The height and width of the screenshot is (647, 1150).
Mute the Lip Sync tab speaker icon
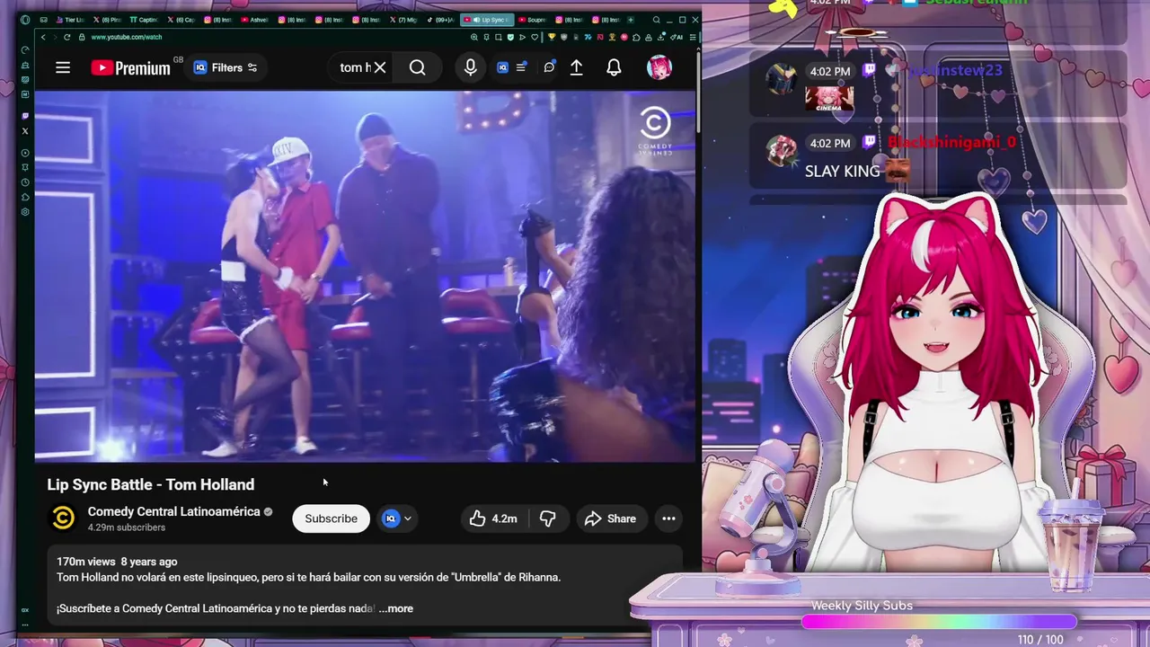click(x=476, y=20)
